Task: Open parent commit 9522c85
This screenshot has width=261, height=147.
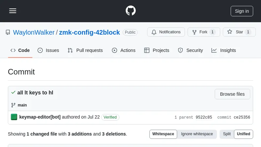Action: (204, 117)
